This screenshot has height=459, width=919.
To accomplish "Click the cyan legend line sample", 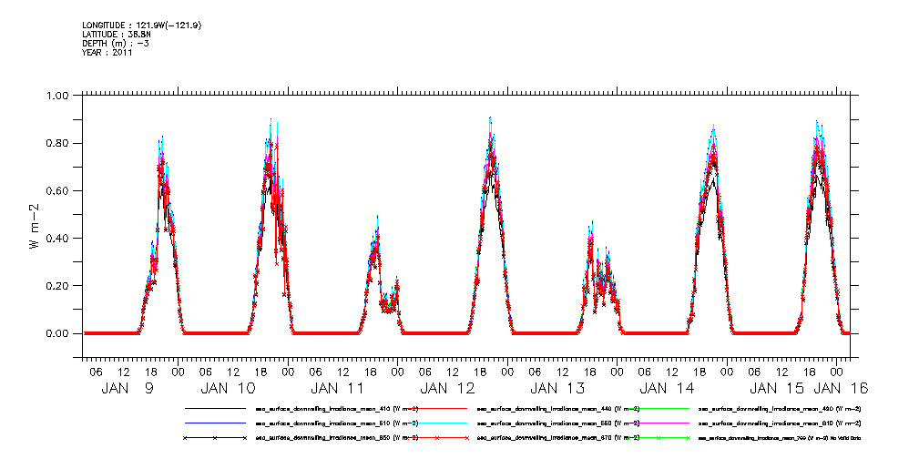I will (435, 423).
